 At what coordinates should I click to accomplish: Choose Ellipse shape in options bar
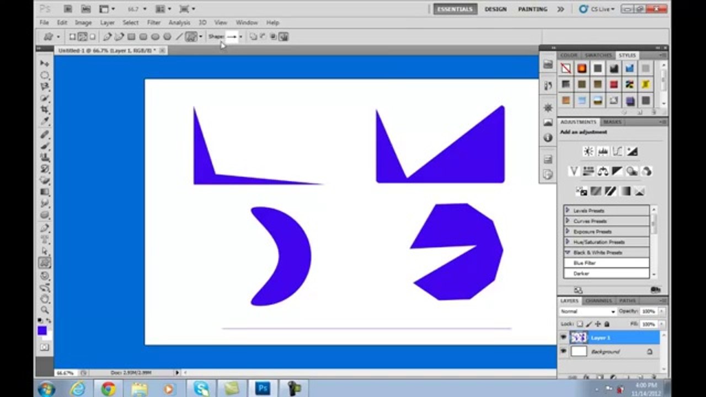(x=155, y=37)
